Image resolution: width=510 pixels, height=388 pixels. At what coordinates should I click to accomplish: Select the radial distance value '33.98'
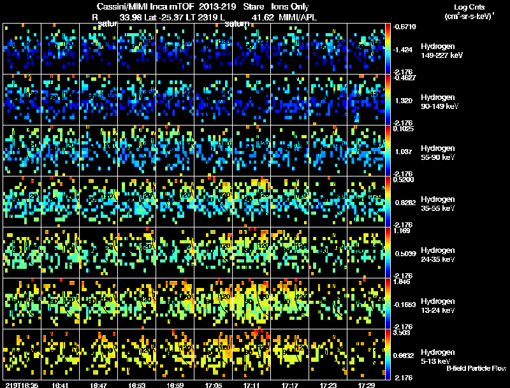tap(131, 17)
